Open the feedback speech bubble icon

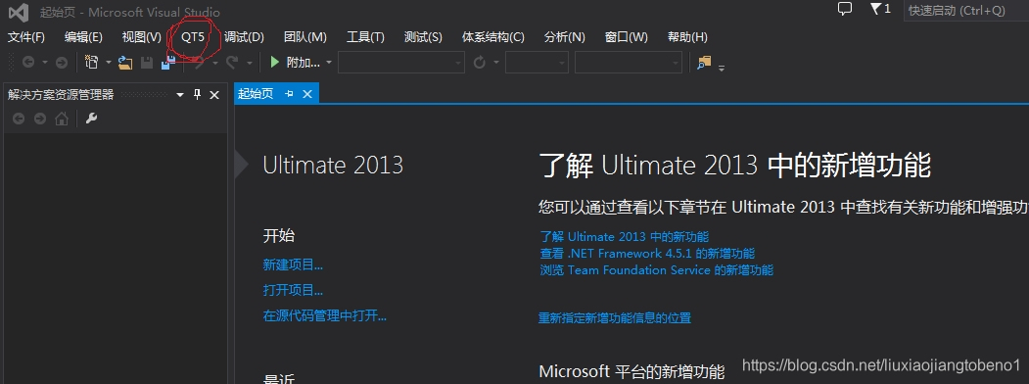pyautogui.click(x=845, y=9)
